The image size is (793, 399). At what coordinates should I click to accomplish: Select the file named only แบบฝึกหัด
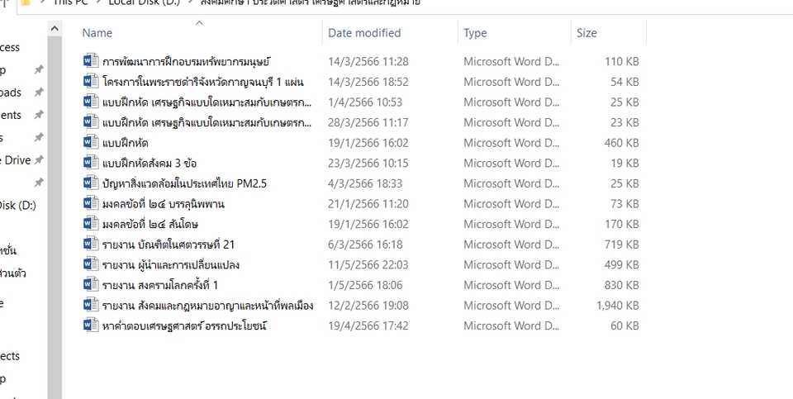pos(125,143)
